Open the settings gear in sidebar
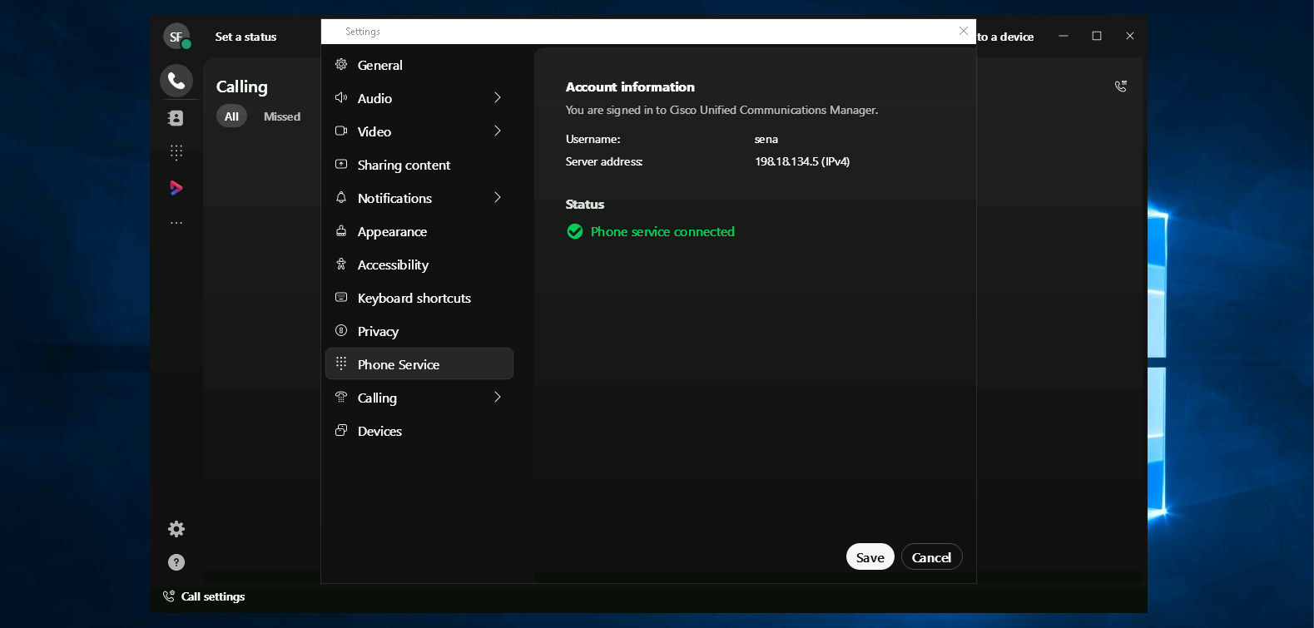Viewport: 1314px width, 628px height. coord(176,529)
